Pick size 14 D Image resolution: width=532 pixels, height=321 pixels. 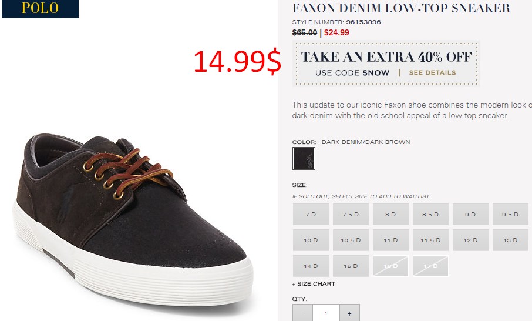tap(311, 266)
